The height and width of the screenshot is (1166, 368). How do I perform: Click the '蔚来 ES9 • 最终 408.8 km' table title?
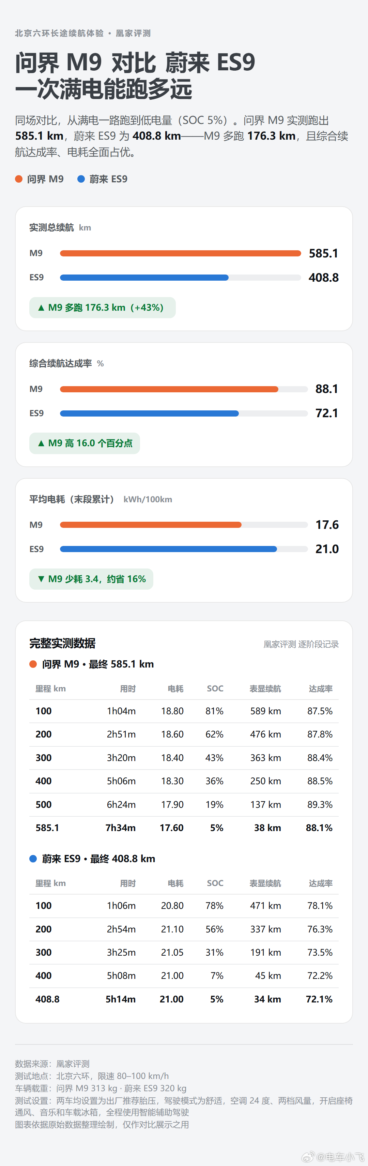(x=98, y=859)
